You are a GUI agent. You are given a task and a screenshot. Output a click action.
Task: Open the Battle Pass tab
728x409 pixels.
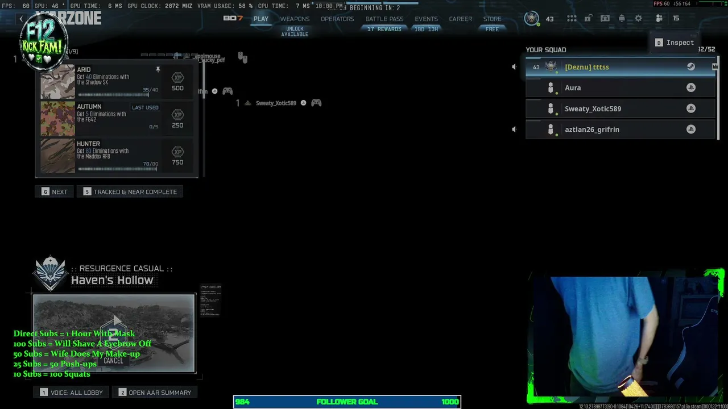click(384, 19)
